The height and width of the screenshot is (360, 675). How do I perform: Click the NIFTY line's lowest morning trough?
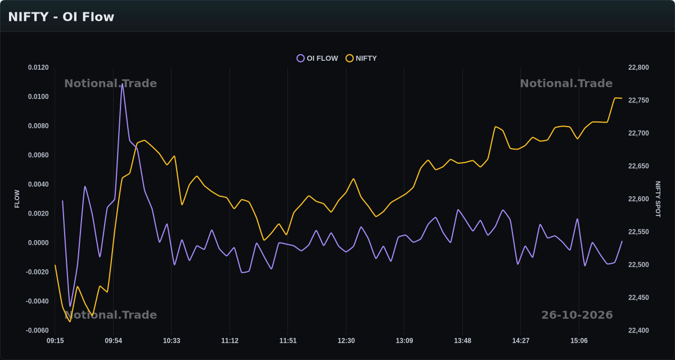coord(70,322)
